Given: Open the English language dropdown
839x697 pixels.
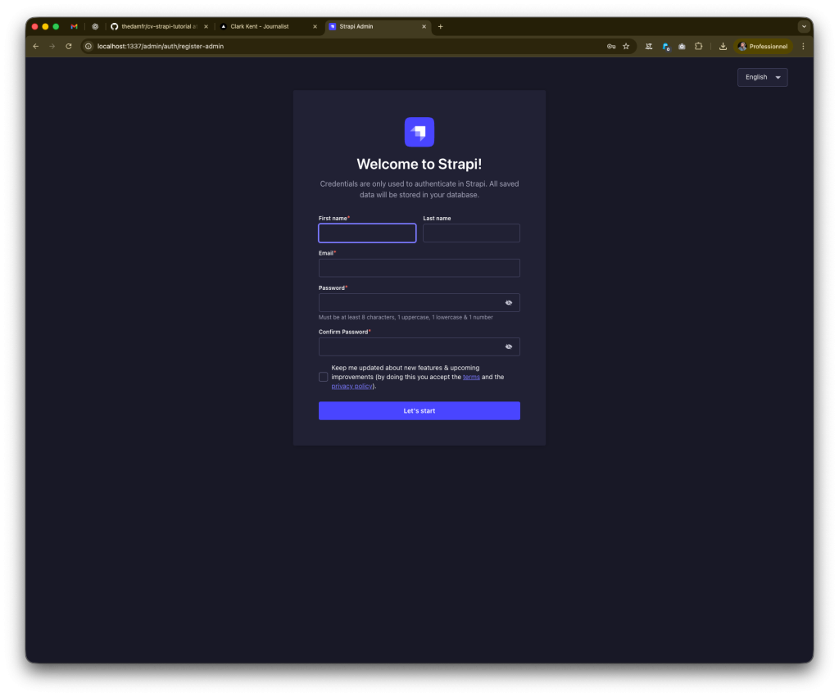Looking at the screenshot, I should coord(762,77).
